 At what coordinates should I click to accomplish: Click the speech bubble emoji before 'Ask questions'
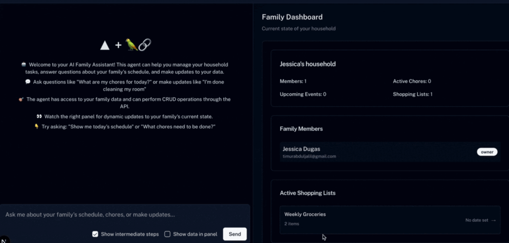tap(27, 82)
